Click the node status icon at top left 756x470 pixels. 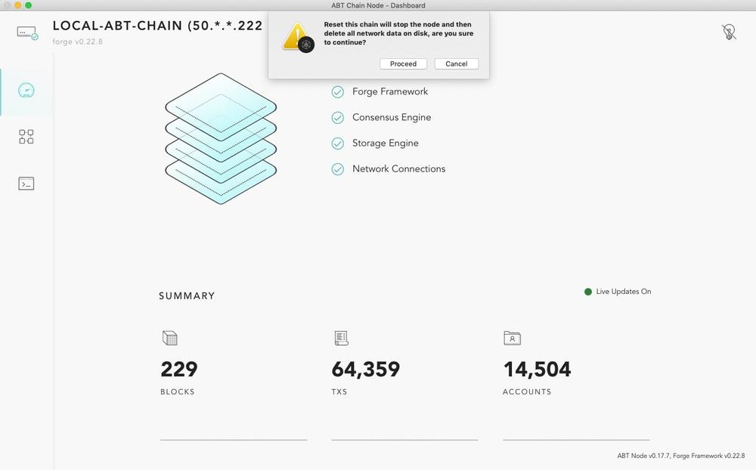[27, 32]
